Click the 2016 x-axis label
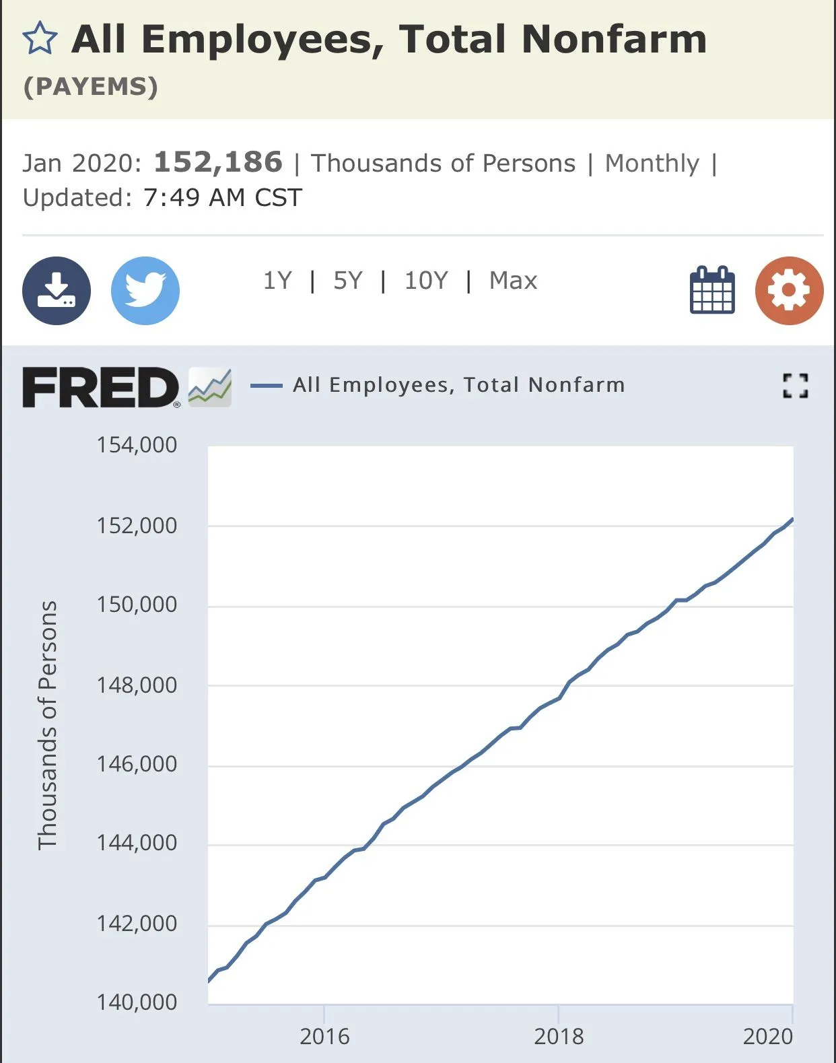Screen dimensions: 836x1063 coord(324,1036)
